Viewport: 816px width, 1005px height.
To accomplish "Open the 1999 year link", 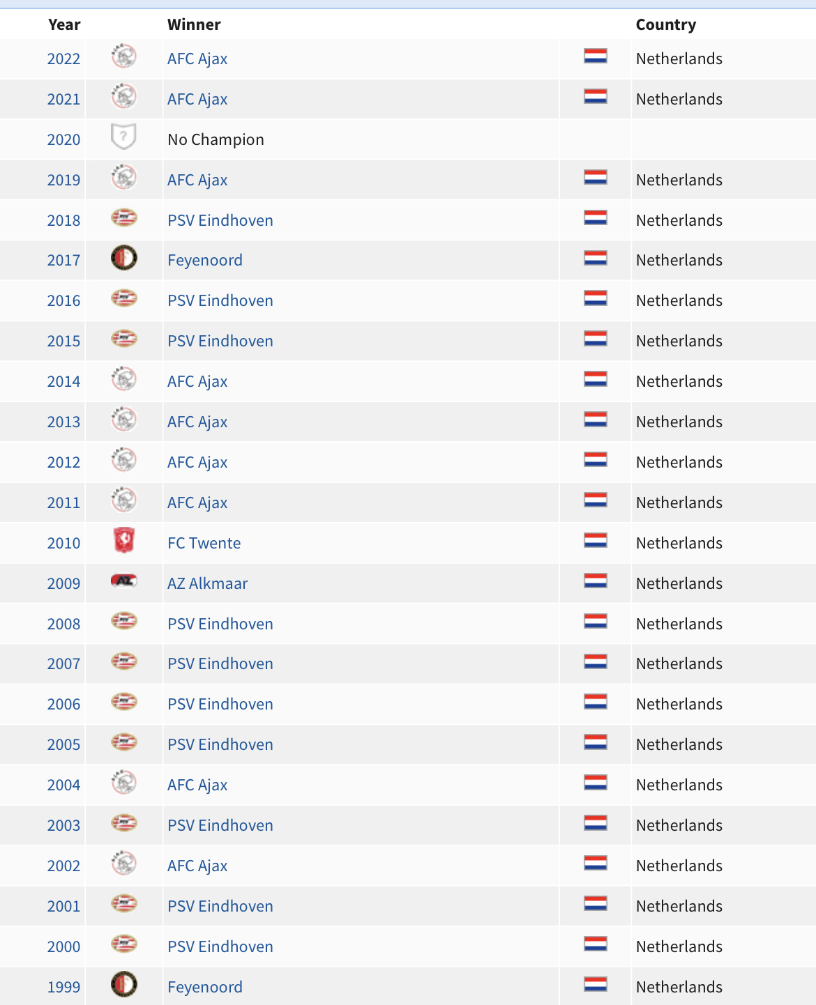I will tap(63, 987).
